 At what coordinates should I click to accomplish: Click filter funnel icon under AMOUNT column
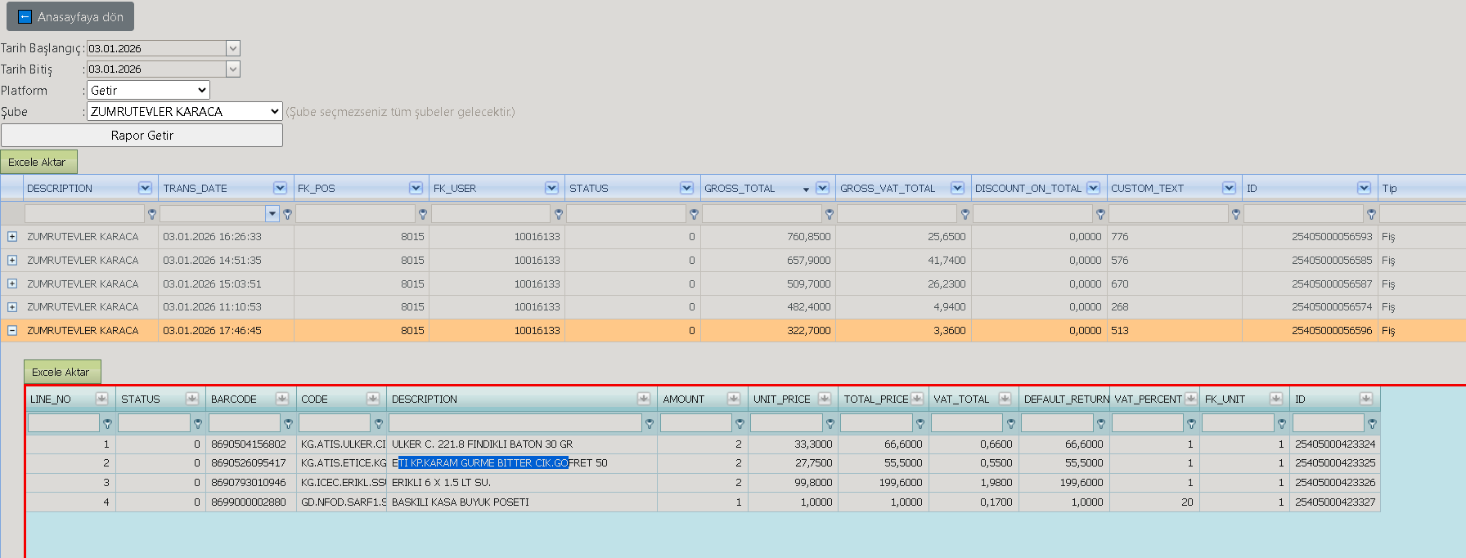pyautogui.click(x=740, y=424)
